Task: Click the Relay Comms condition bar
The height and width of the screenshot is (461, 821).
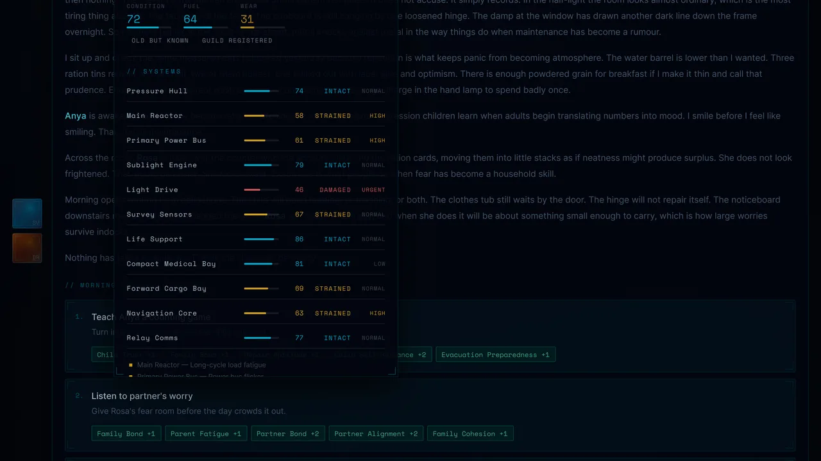Action: pos(262,338)
